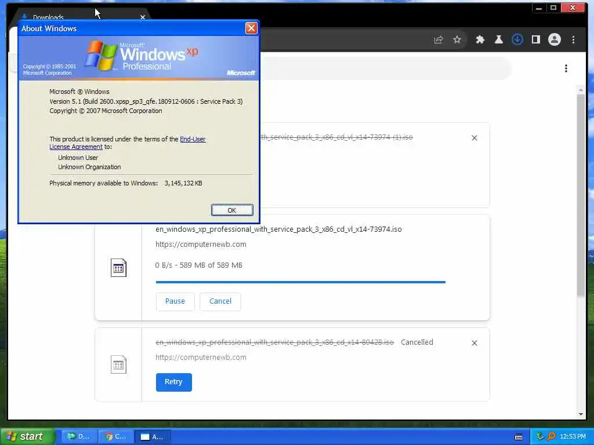
Task: Click the 'Unknown Organization' text
Action: pyautogui.click(x=89, y=167)
